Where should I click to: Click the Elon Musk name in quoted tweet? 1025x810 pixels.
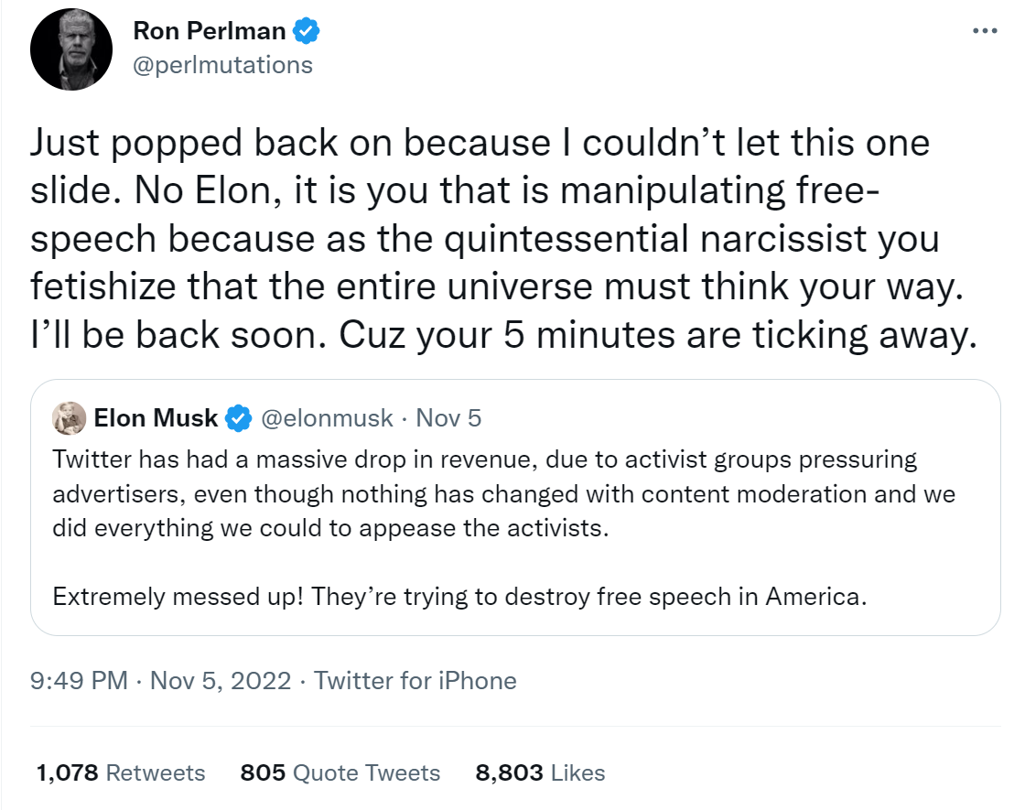click(156, 419)
